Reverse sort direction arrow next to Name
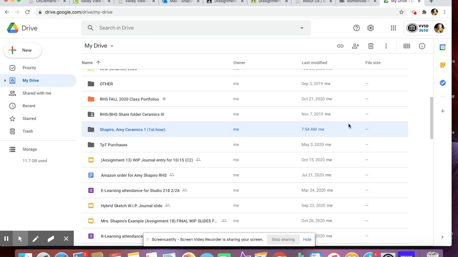This screenshot has height=257, width=458. [x=98, y=63]
